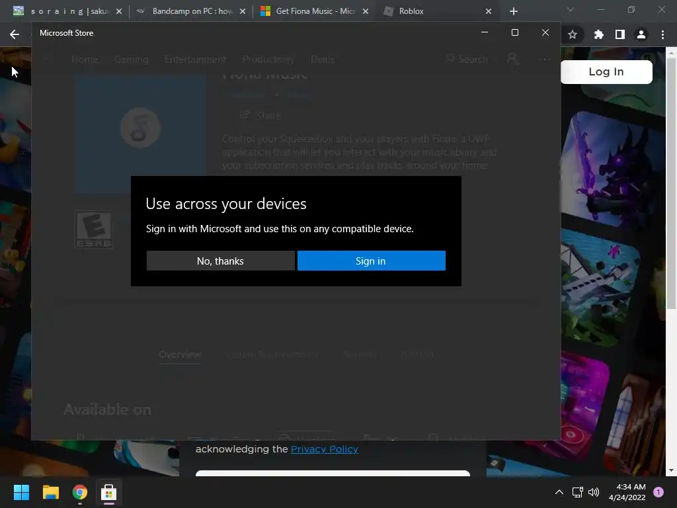This screenshot has height=508, width=677.
Task: Close the Microsoft Store window
Action: tap(545, 32)
